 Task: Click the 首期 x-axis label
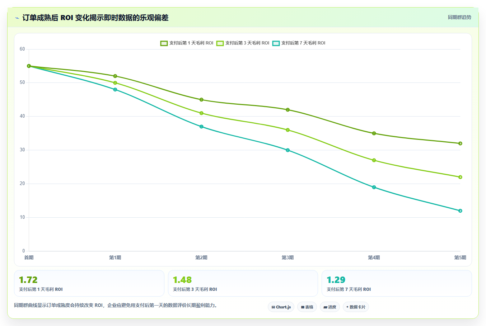click(29, 258)
